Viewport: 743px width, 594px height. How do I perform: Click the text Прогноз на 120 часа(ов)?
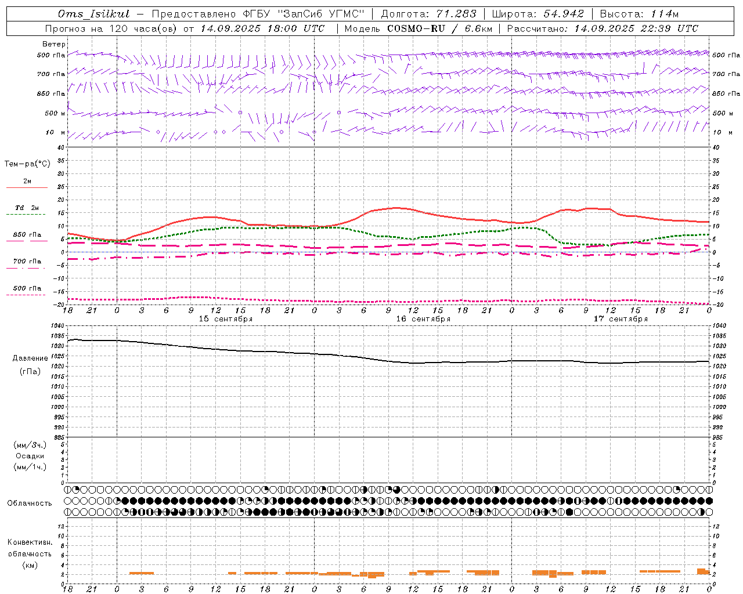point(111,28)
